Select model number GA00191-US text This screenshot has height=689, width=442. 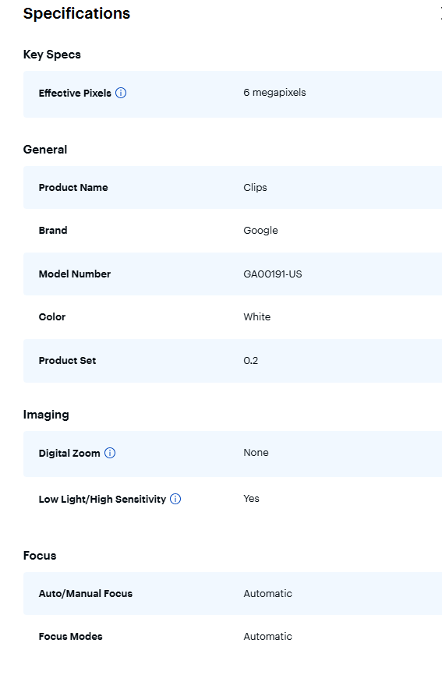coord(273,274)
